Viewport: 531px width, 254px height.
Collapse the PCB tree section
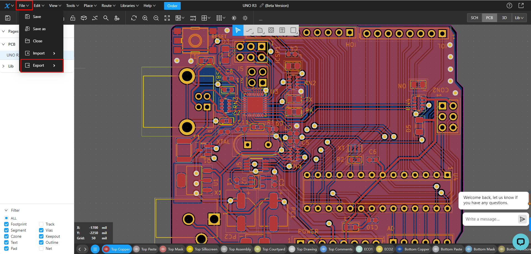3,44
